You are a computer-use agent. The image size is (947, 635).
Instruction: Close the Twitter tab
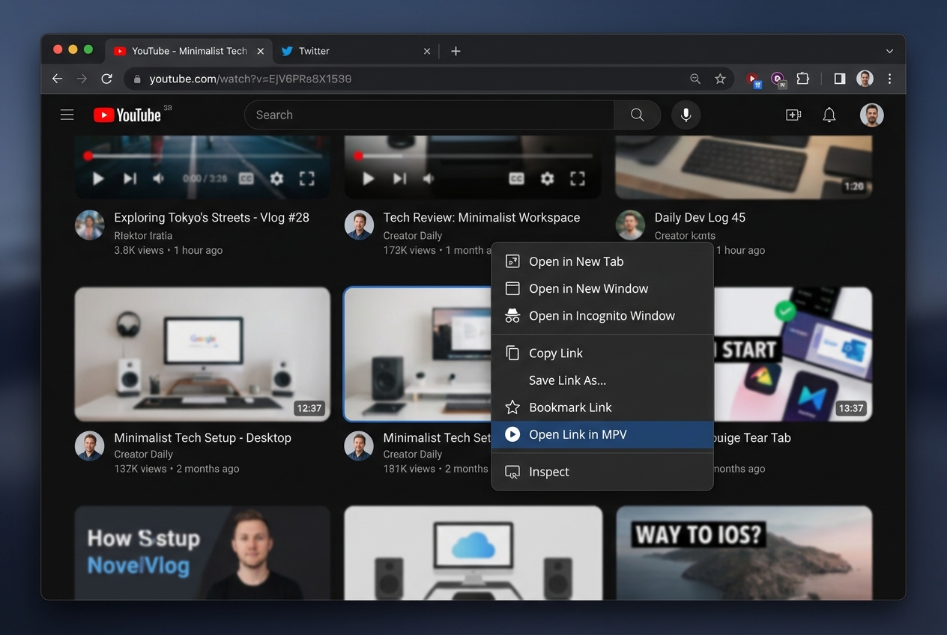click(x=427, y=51)
